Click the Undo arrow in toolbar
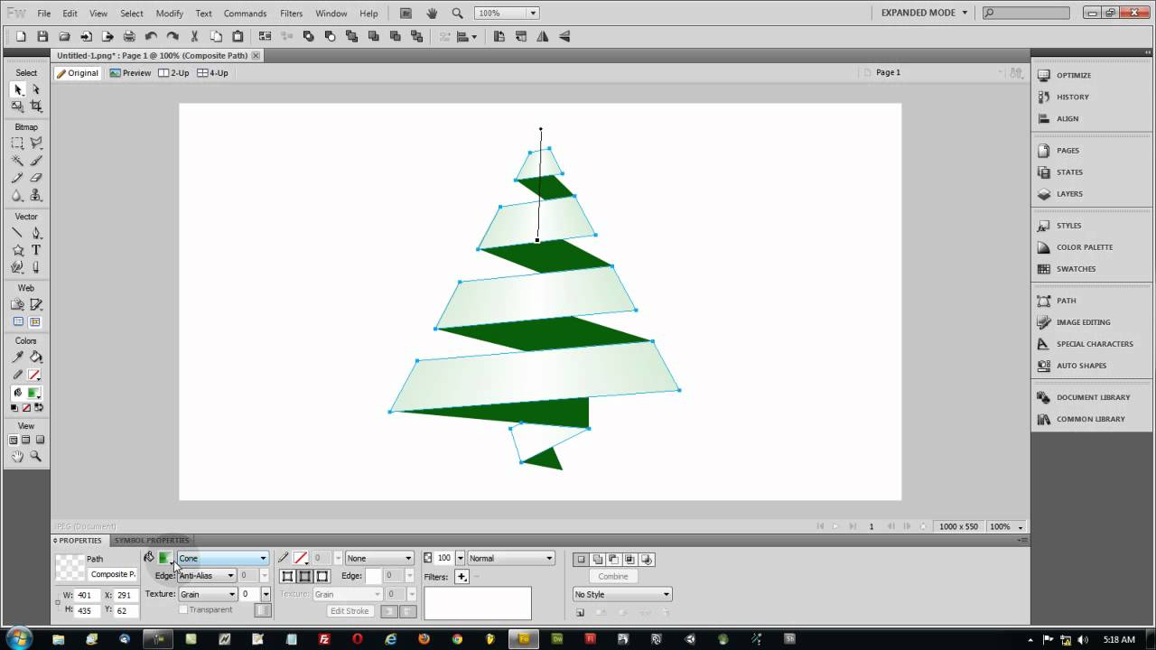1156x650 pixels. point(151,36)
